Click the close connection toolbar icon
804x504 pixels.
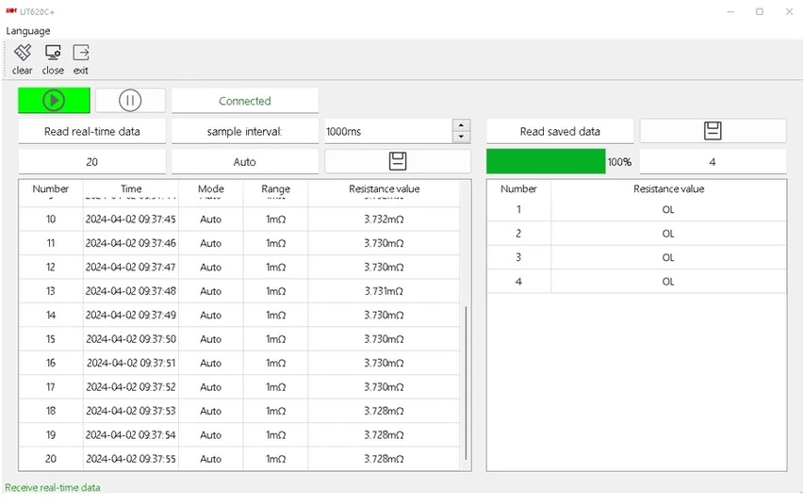pos(53,59)
